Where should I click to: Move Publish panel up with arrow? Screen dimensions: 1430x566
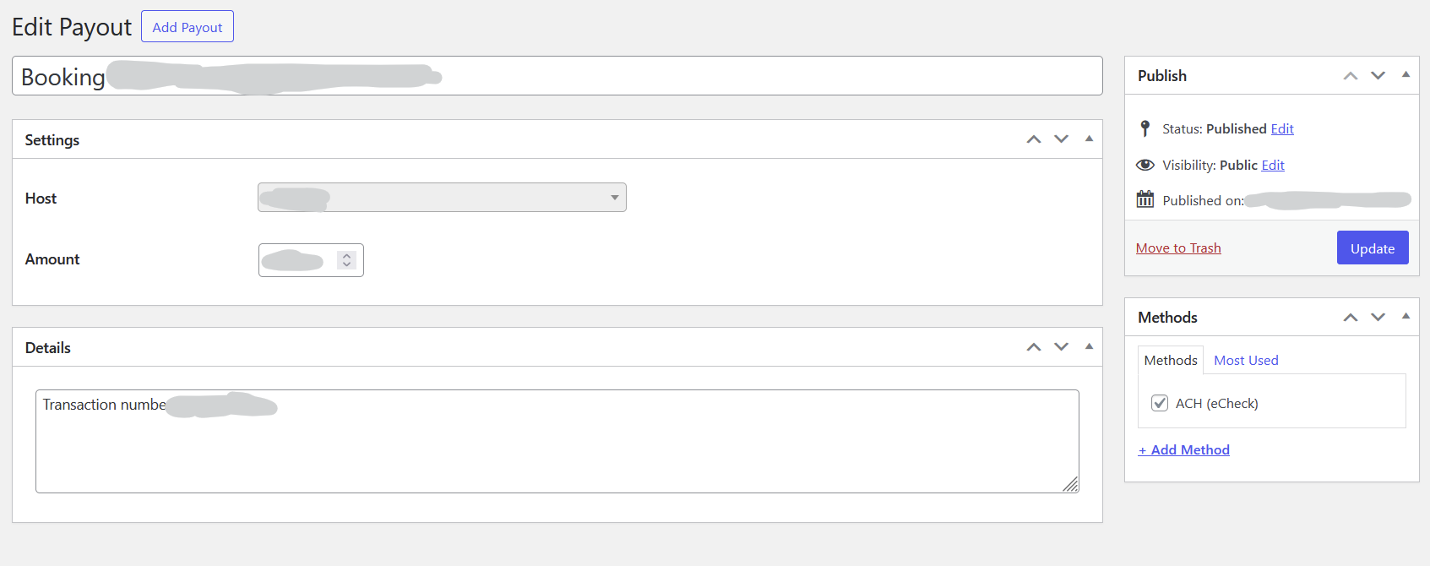1351,76
